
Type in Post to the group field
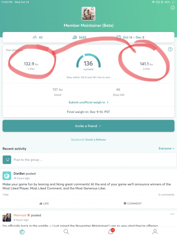point(88,160)
